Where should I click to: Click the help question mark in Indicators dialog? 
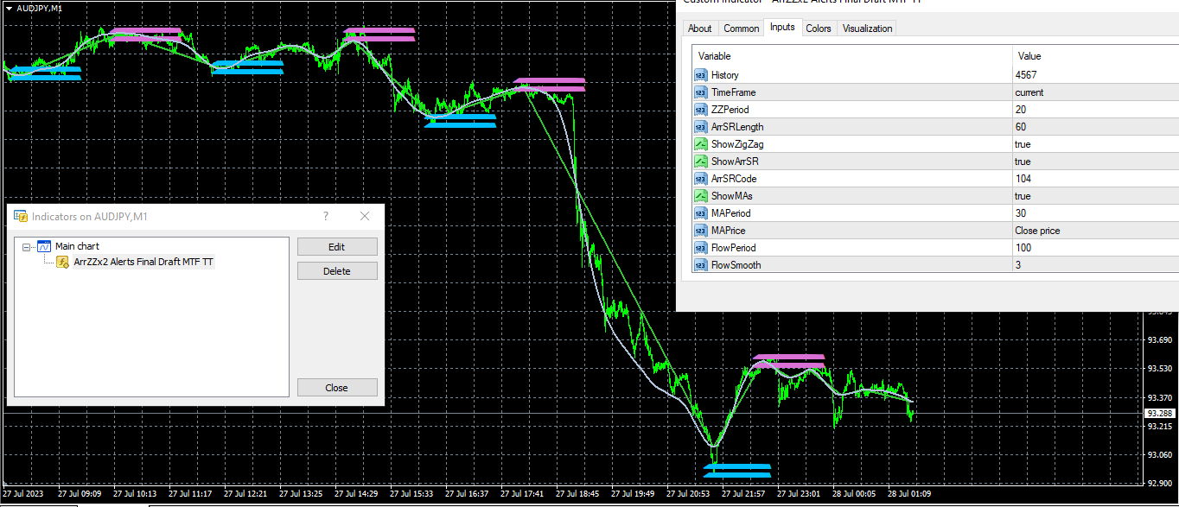point(326,216)
